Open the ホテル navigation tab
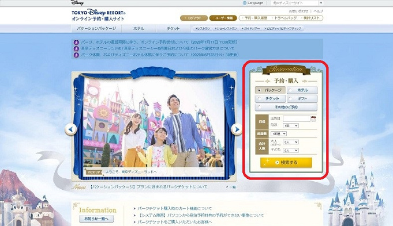 [x=139, y=29]
